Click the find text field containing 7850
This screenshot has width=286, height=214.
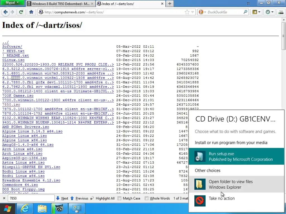point(31,198)
